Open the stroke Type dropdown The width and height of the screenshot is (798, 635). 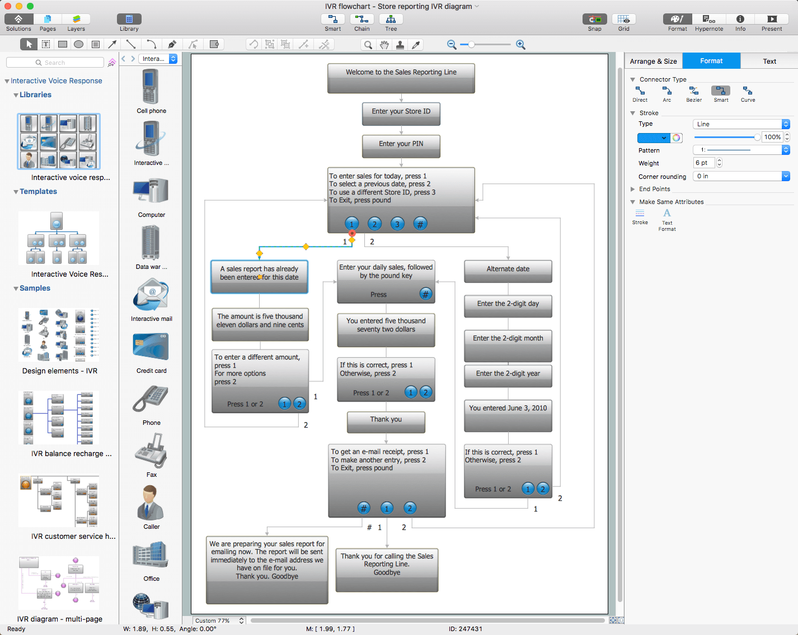[741, 124]
